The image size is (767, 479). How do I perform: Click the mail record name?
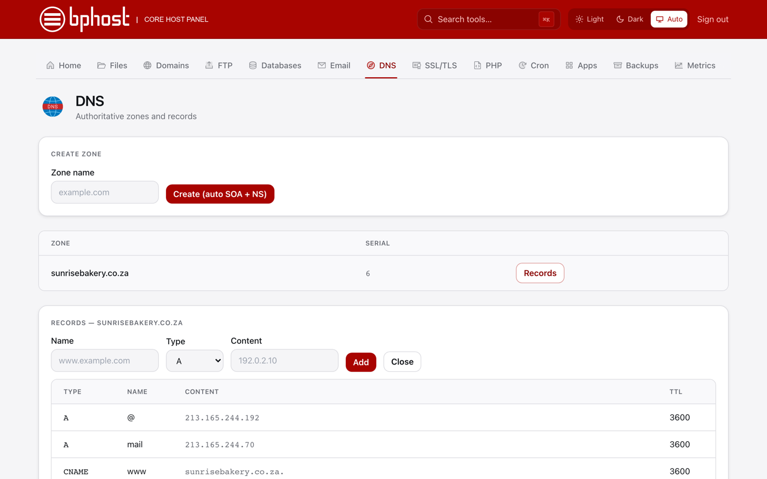tap(135, 445)
